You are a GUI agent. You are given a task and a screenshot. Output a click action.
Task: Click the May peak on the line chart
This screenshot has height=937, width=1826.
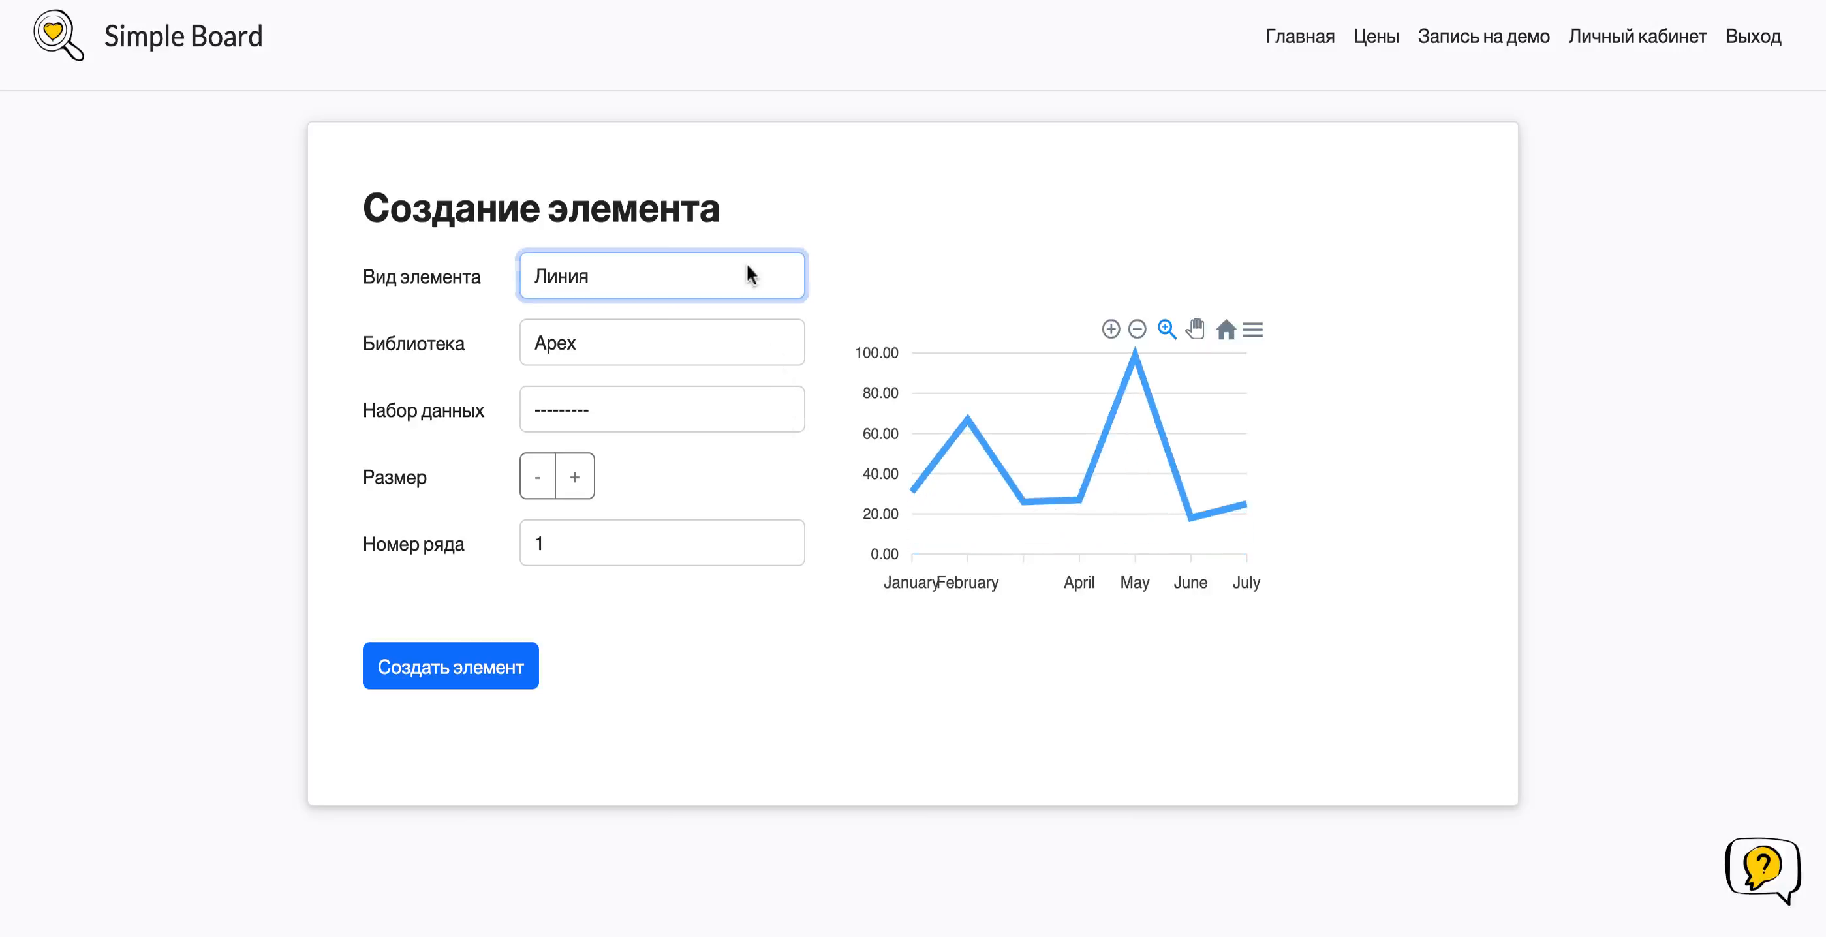[x=1135, y=354]
